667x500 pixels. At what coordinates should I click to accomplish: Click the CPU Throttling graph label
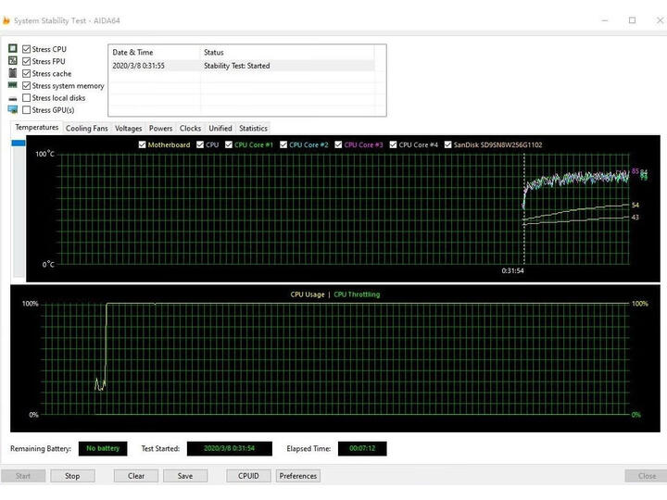click(x=357, y=294)
